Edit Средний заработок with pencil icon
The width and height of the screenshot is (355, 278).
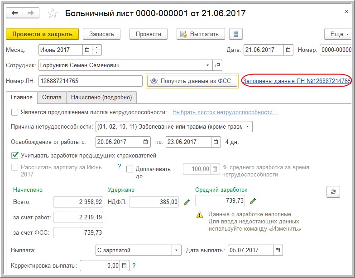(253, 200)
